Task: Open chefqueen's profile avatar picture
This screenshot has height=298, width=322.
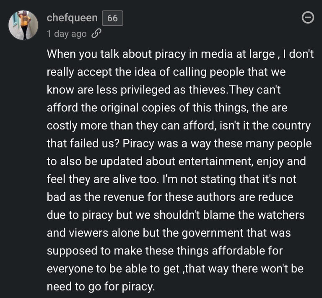Action: (x=23, y=25)
